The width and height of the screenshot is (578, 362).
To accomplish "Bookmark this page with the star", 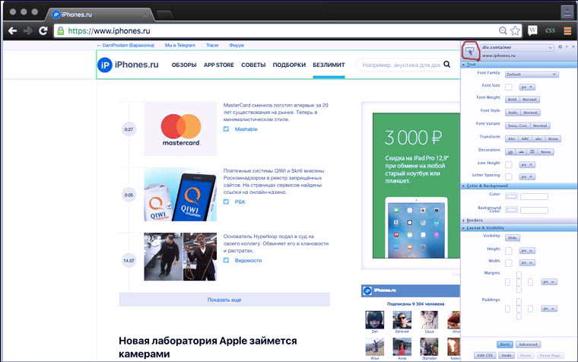I will point(515,31).
